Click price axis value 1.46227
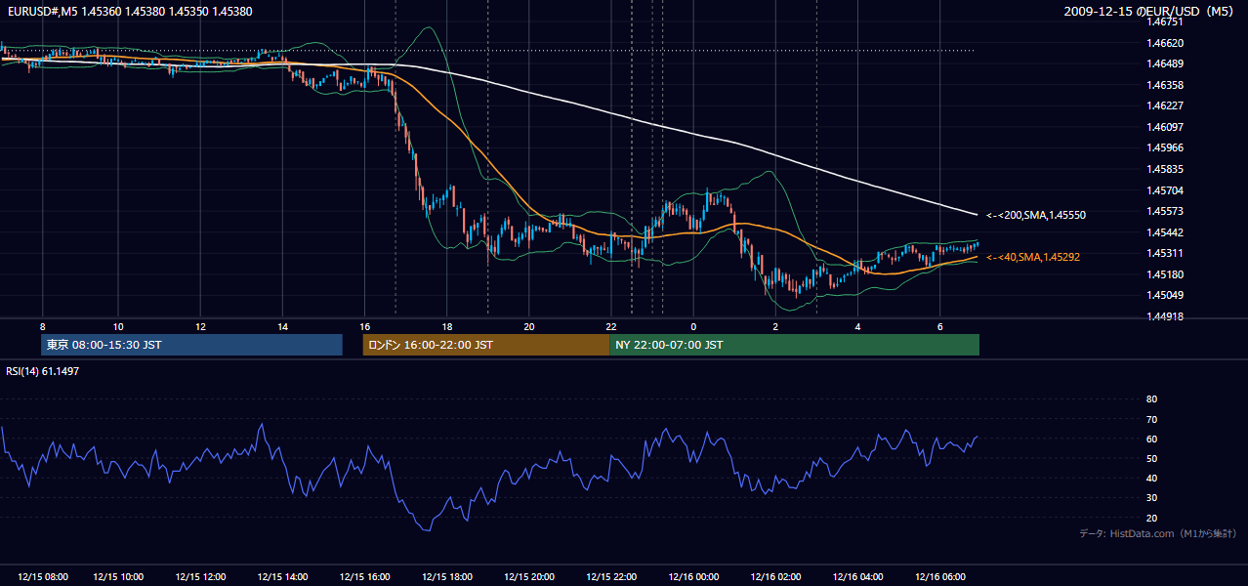Screen dimensions: 1248x586 pyautogui.click(x=1165, y=105)
